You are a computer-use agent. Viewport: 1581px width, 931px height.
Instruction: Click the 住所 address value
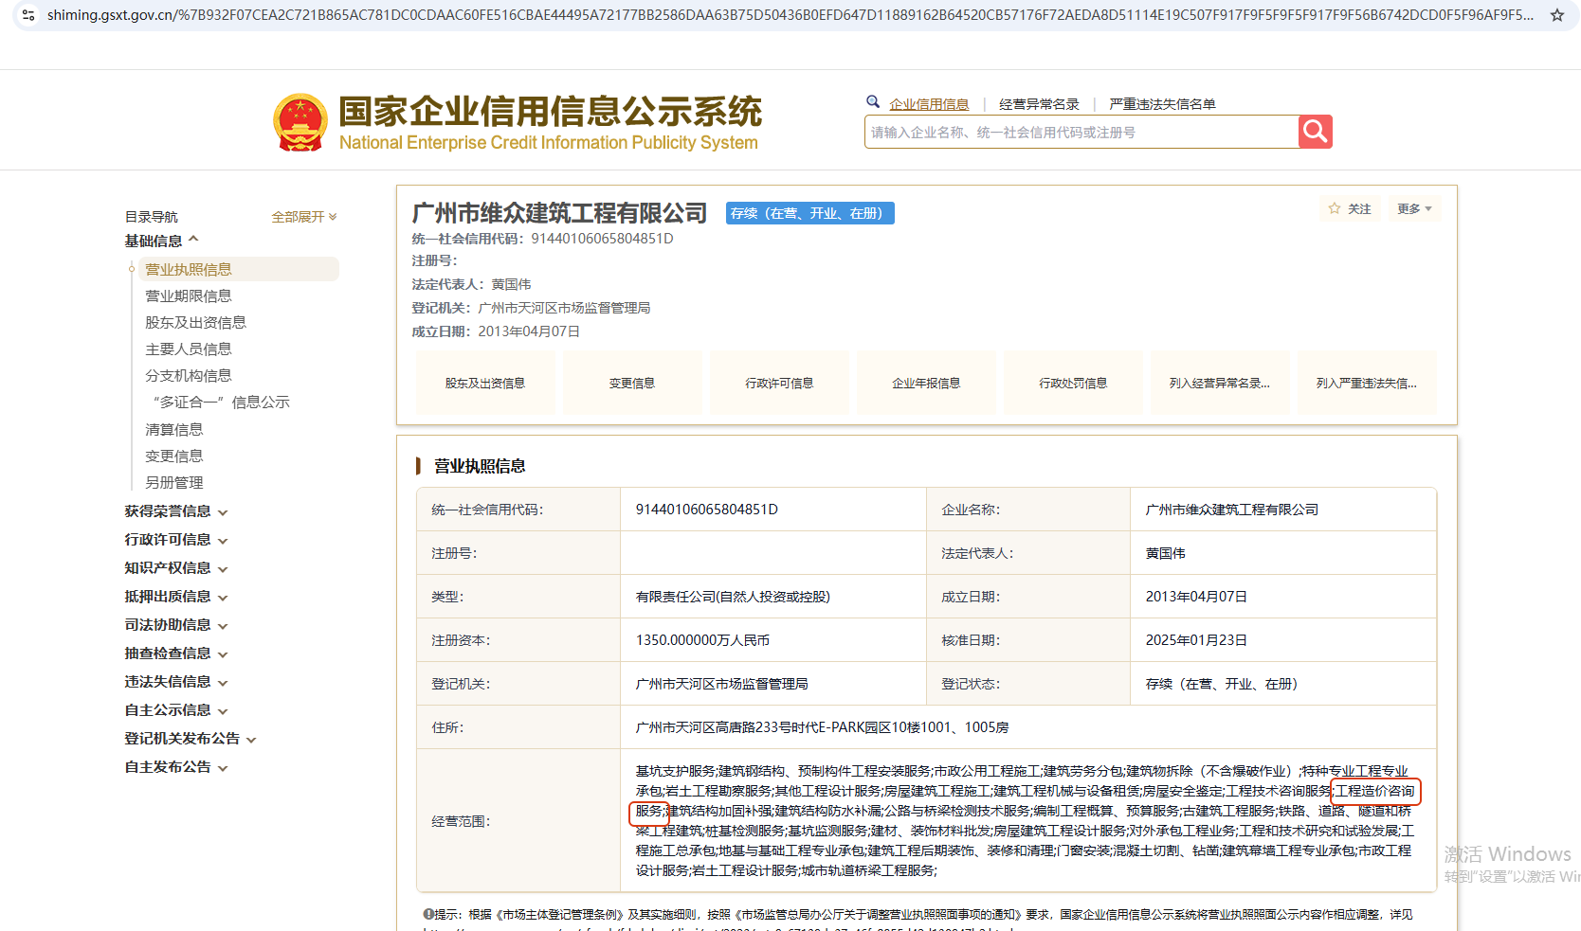822,727
